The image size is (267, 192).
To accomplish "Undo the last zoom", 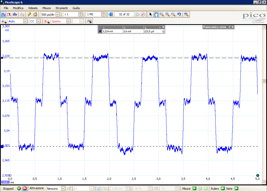I will coord(179,15).
